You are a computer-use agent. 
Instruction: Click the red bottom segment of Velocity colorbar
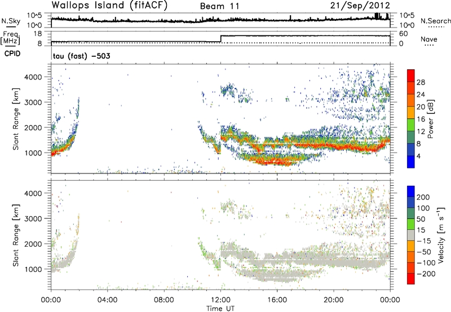(411, 279)
